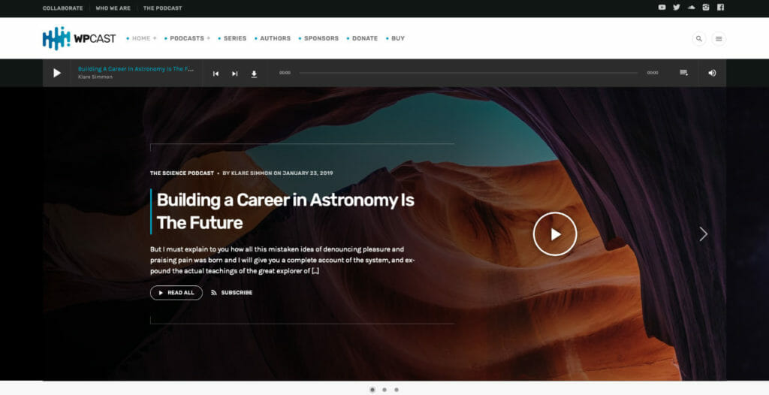Click the WPCast logo
Screen dimensions: 769x395
[x=79, y=38]
